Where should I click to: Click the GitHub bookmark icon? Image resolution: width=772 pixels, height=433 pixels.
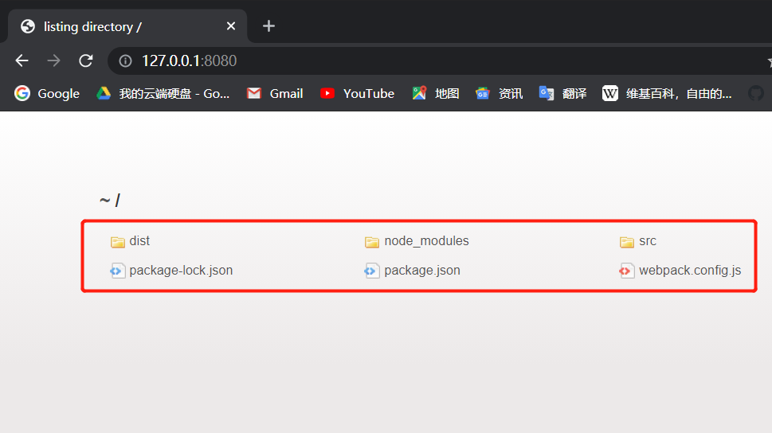click(756, 93)
